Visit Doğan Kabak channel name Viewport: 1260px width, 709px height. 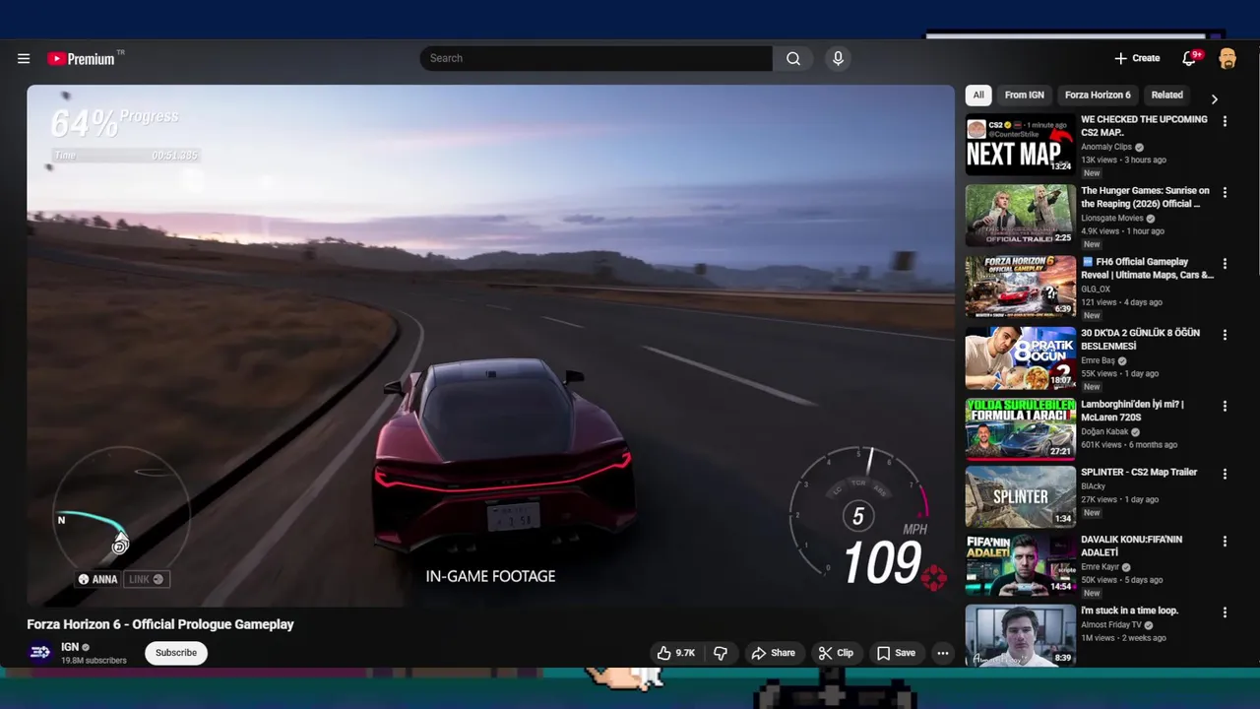click(x=1104, y=431)
